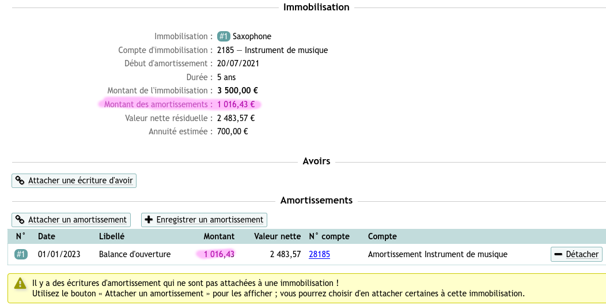Click the plus icon on Enregistrer un amortissement
606x305 pixels.
point(149,220)
